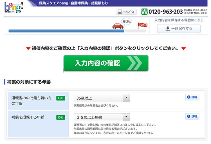This screenshot has width=211, height=144.
Task: Click 説明 for youngest driver age
Action: (192, 97)
